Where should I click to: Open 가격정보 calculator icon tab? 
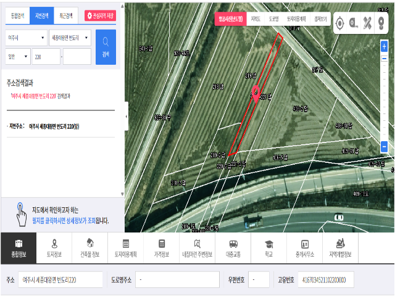click(162, 248)
